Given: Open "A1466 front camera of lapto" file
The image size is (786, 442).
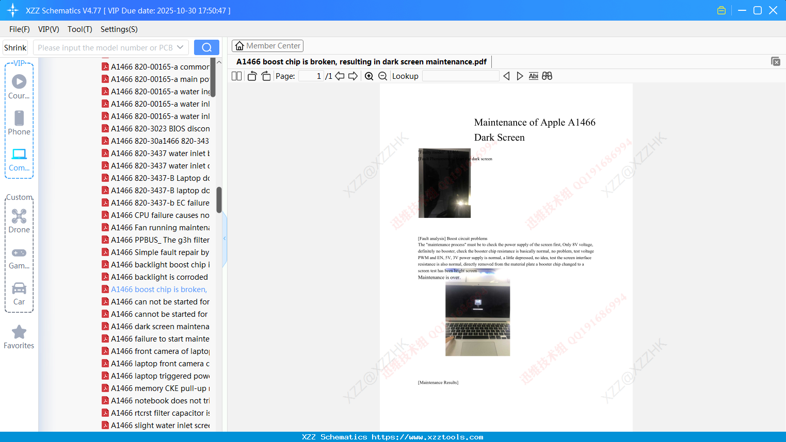Looking at the screenshot, I should 155,351.
